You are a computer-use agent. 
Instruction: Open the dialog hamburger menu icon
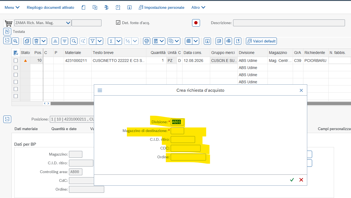(x=100, y=90)
